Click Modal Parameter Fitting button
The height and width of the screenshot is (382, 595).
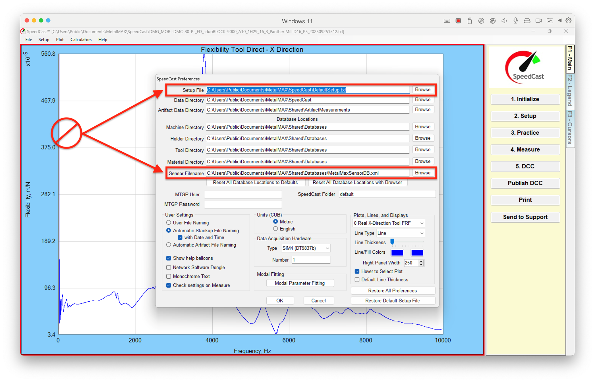[300, 283]
